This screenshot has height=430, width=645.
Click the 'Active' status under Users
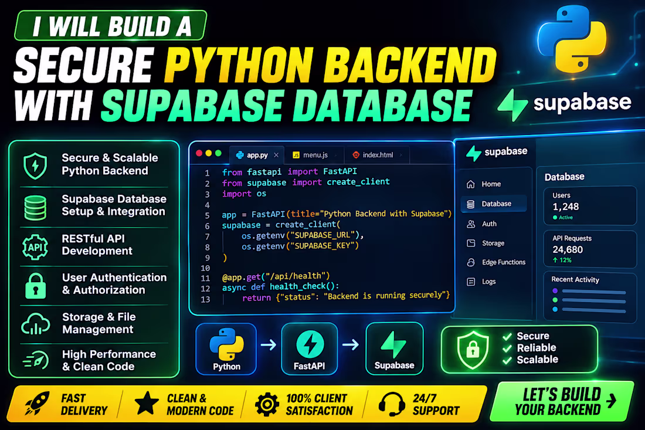pyautogui.click(x=563, y=217)
